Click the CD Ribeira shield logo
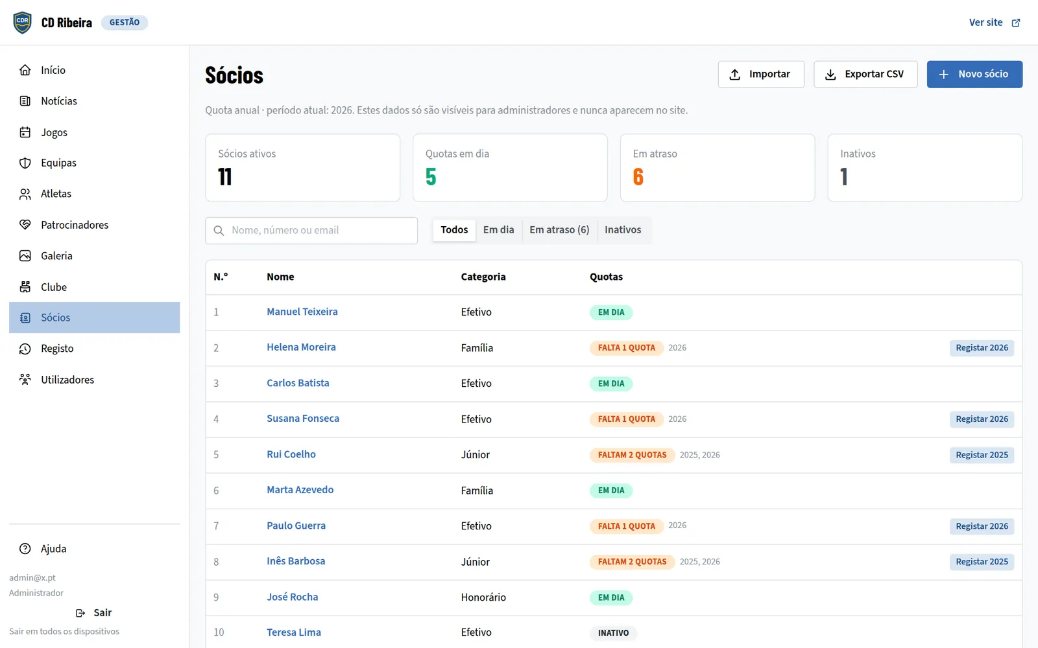Image resolution: width=1038 pixels, height=648 pixels. click(23, 23)
